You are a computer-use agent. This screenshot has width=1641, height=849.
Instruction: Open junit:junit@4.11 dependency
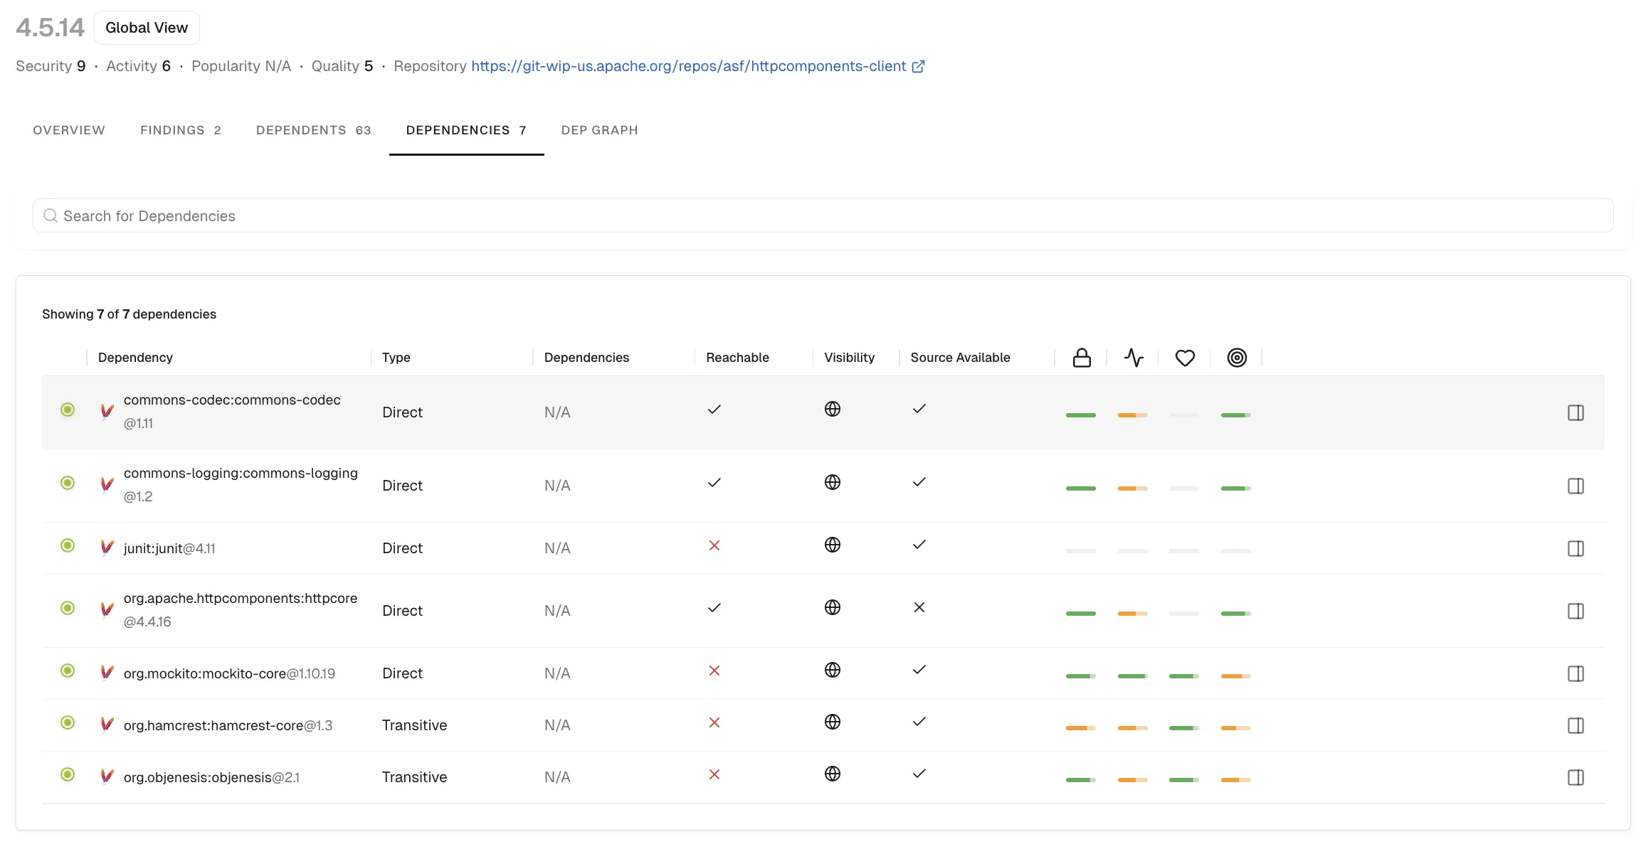coord(169,548)
